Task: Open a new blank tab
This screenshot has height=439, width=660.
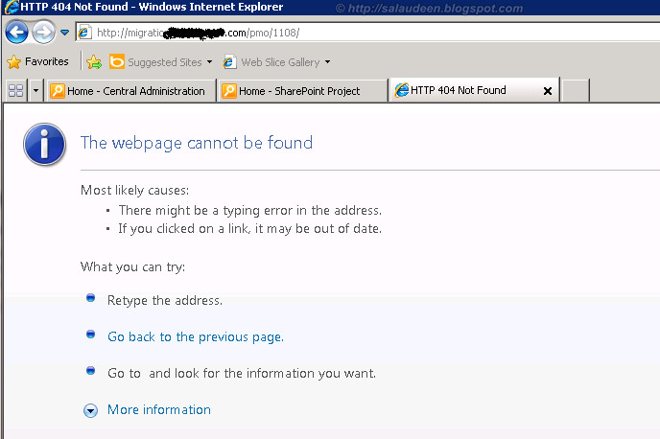Action: [576, 90]
